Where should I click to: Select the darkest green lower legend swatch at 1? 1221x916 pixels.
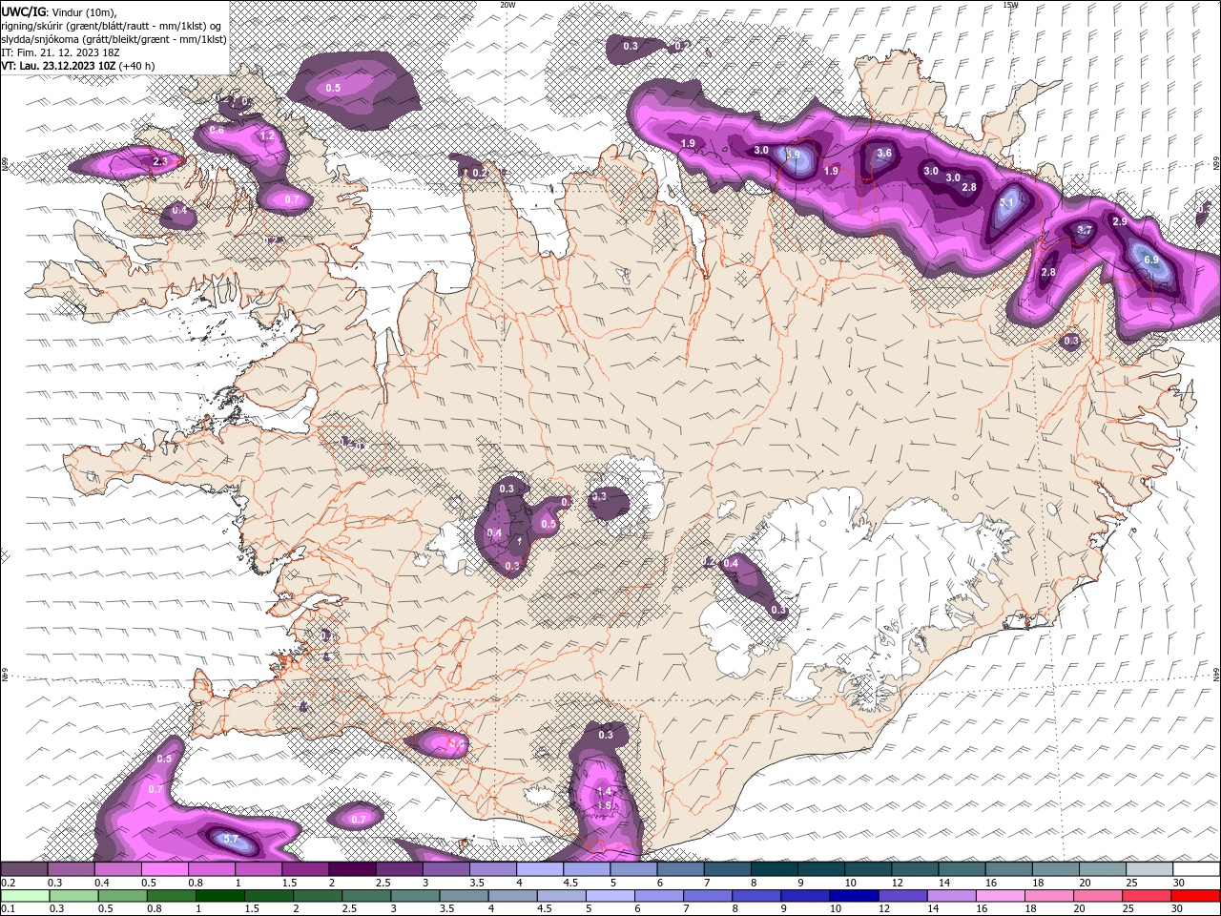[219, 896]
